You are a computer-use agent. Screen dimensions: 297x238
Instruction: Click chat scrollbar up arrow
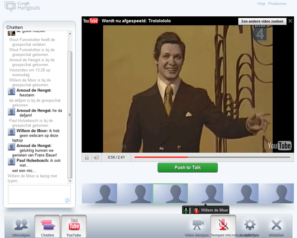70,34
